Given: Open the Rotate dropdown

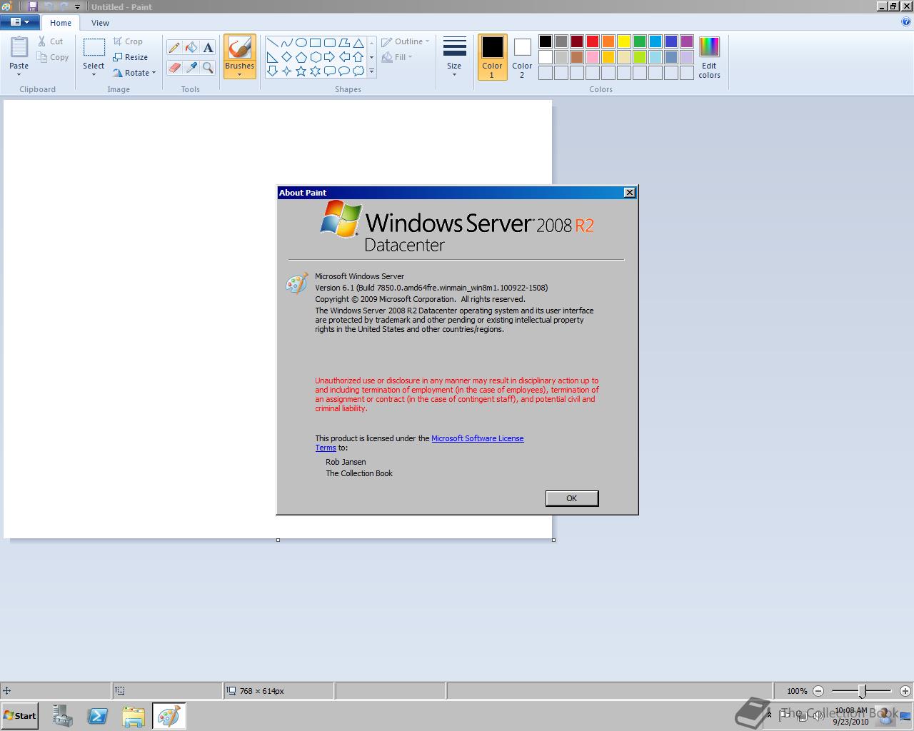Looking at the screenshot, I should pyautogui.click(x=136, y=73).
